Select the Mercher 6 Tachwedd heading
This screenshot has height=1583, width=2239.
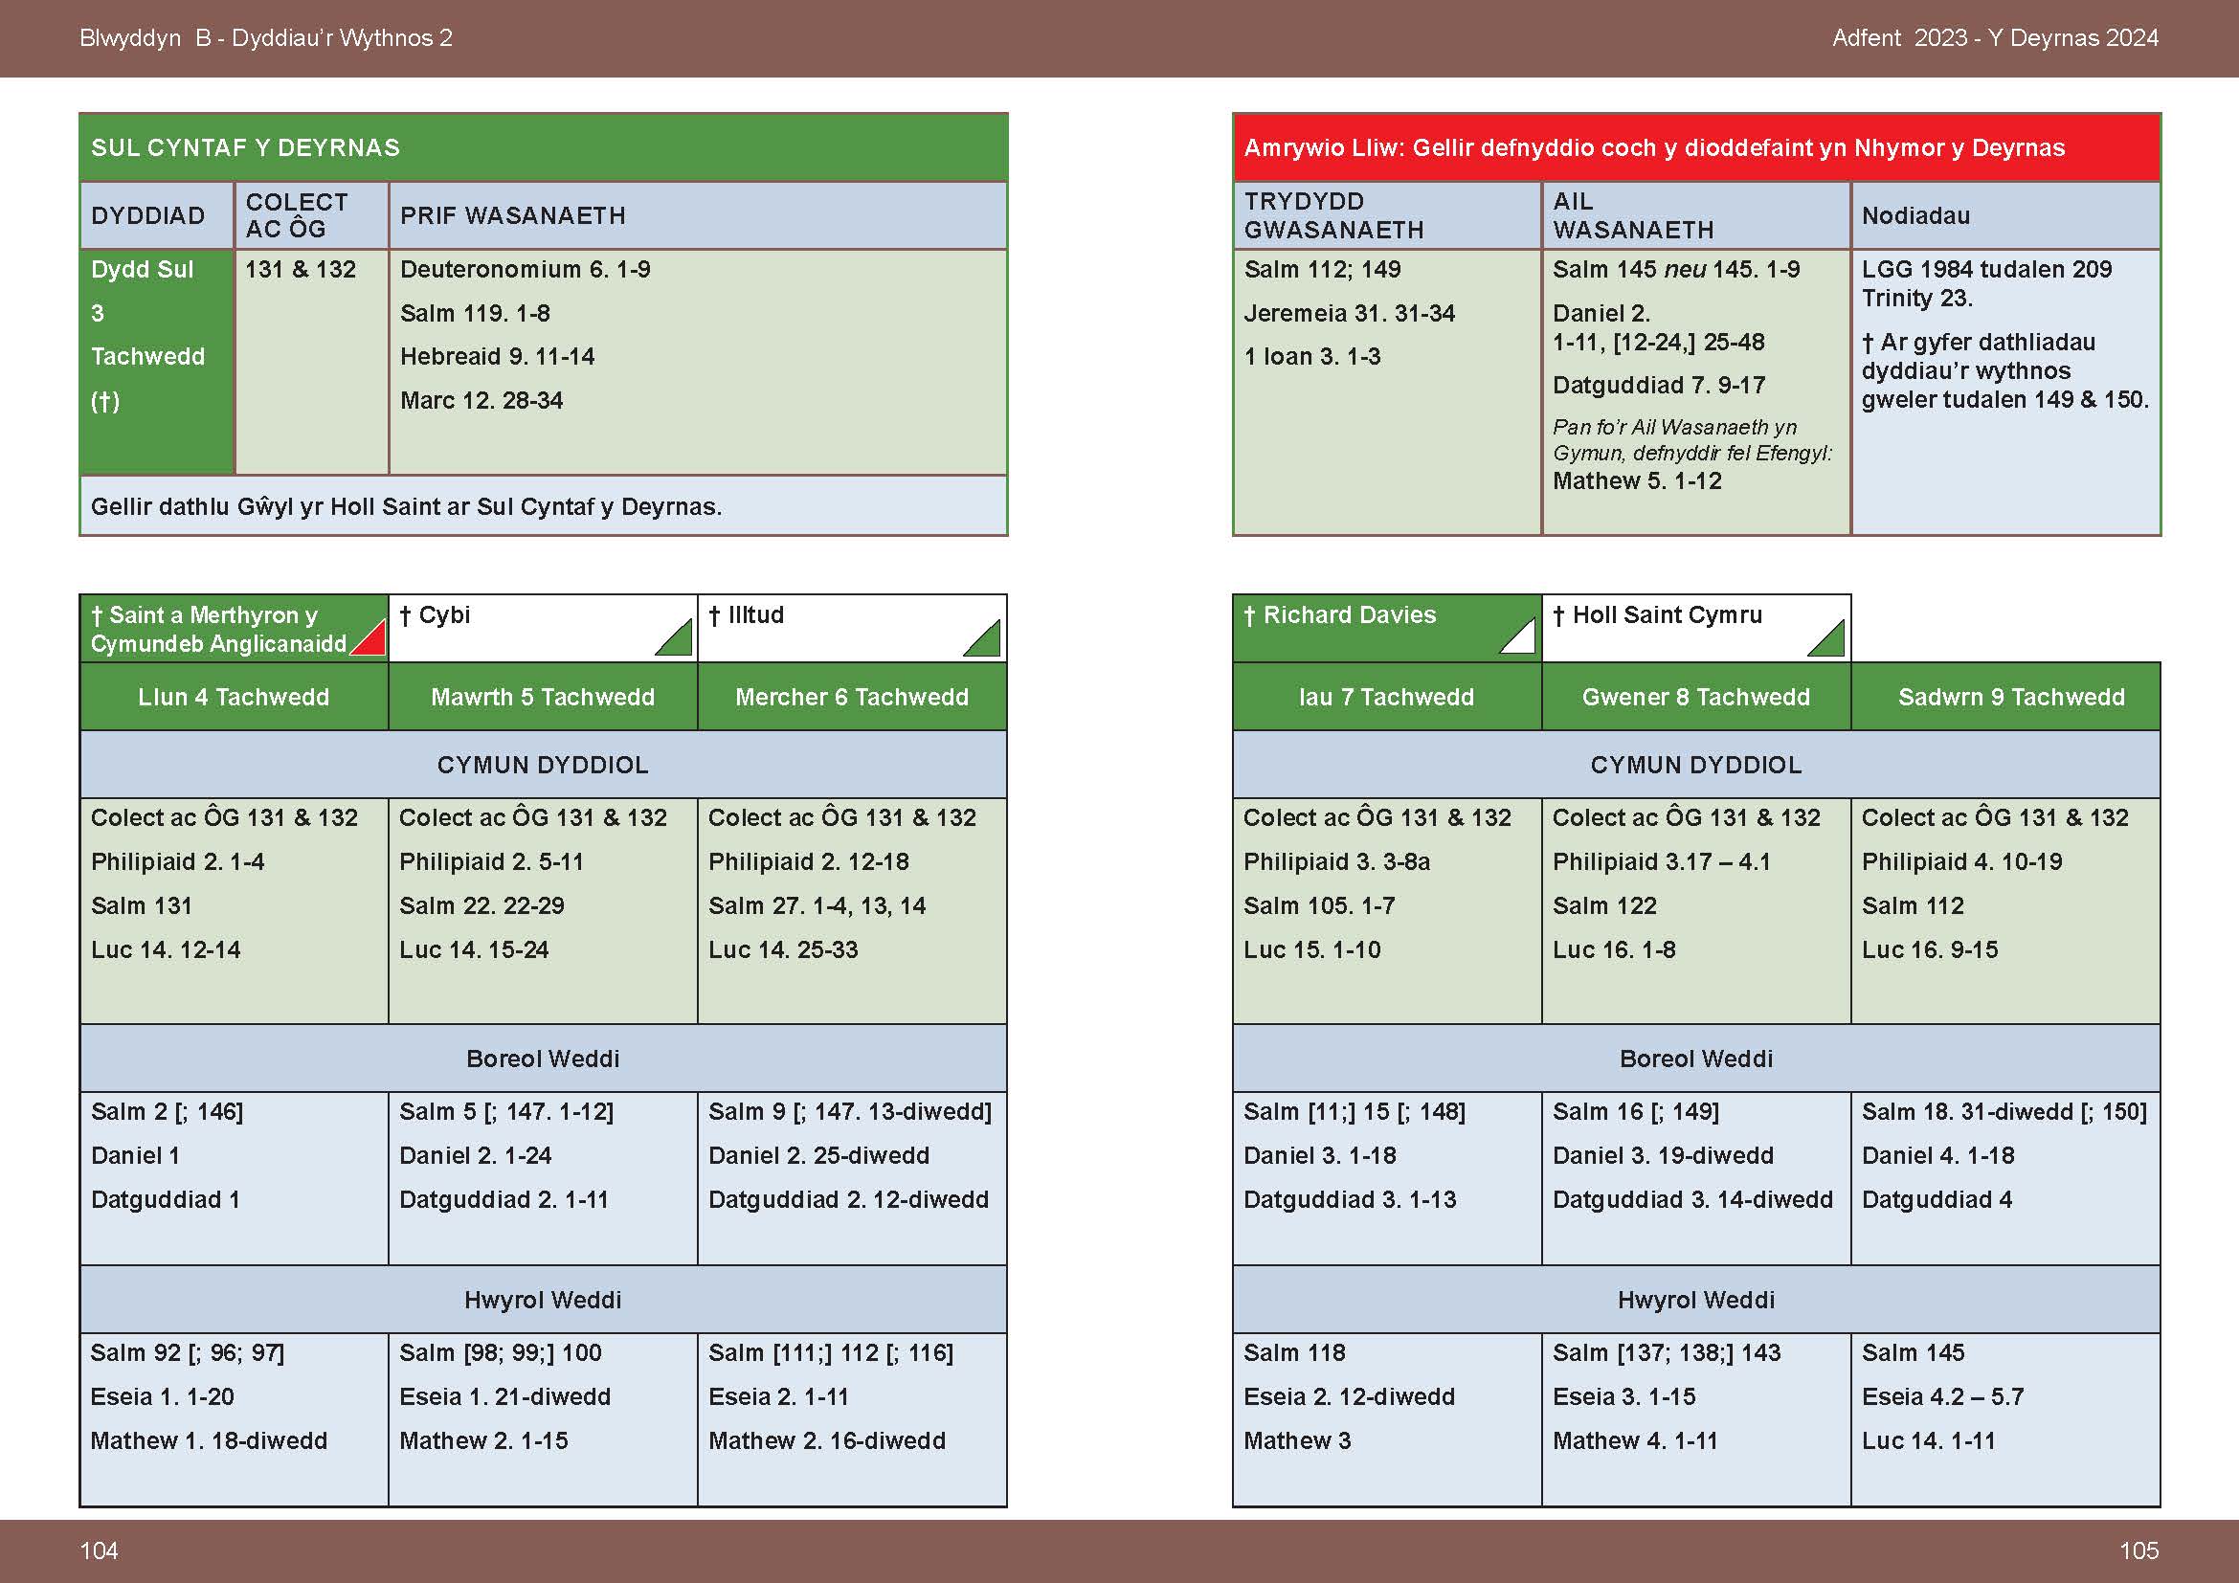(851, 697)
